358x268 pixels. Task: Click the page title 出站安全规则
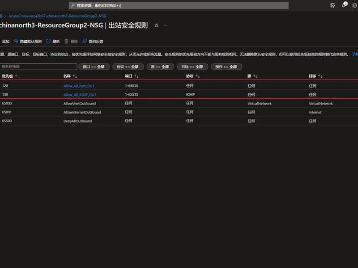(x=128, y=25)
